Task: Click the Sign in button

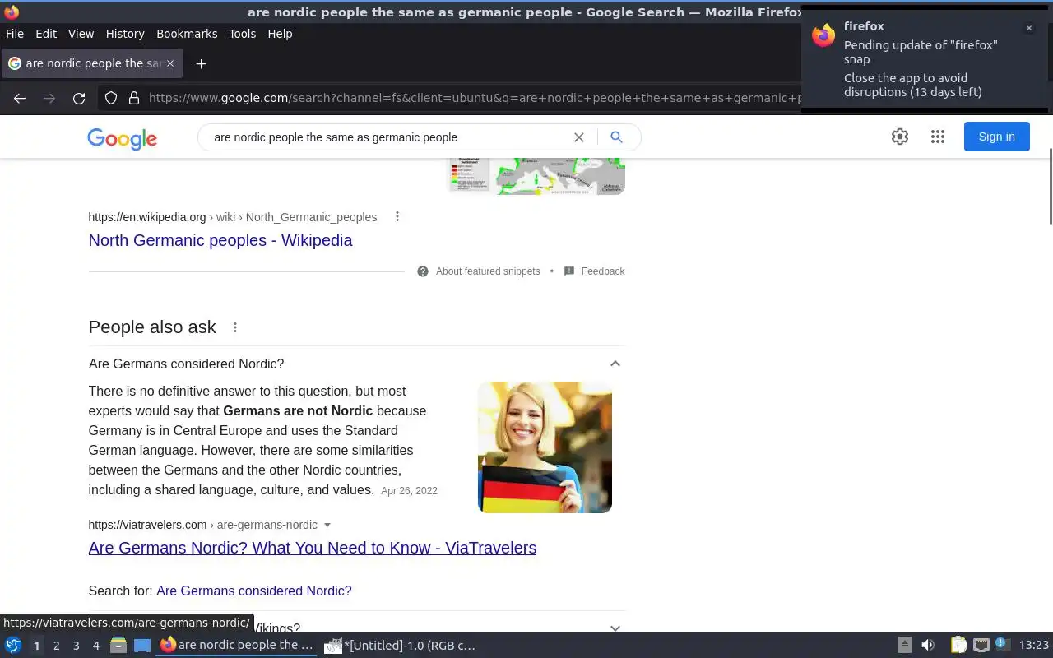Action: [x=996, y=137]
